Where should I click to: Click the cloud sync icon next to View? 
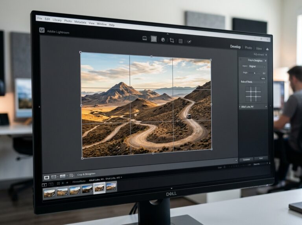click(267, 49)
